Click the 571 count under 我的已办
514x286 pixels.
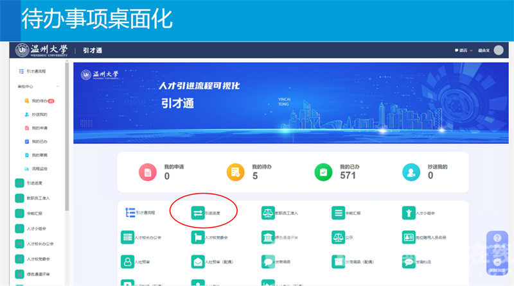coord(348,176)
